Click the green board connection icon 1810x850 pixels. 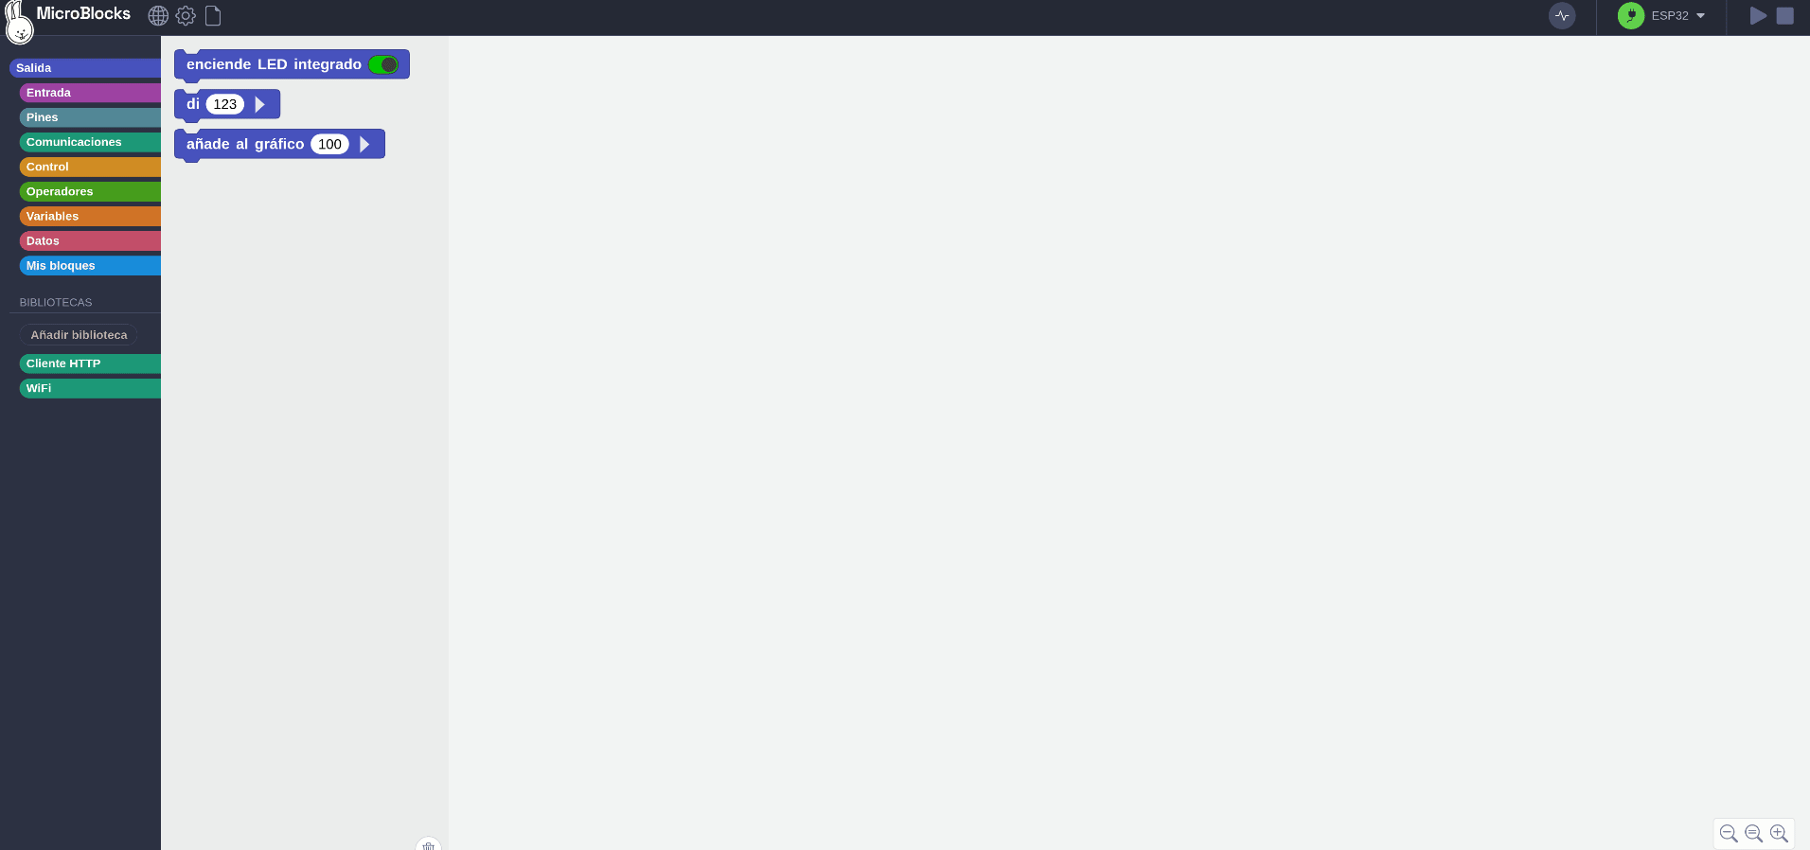(1631, 16)
